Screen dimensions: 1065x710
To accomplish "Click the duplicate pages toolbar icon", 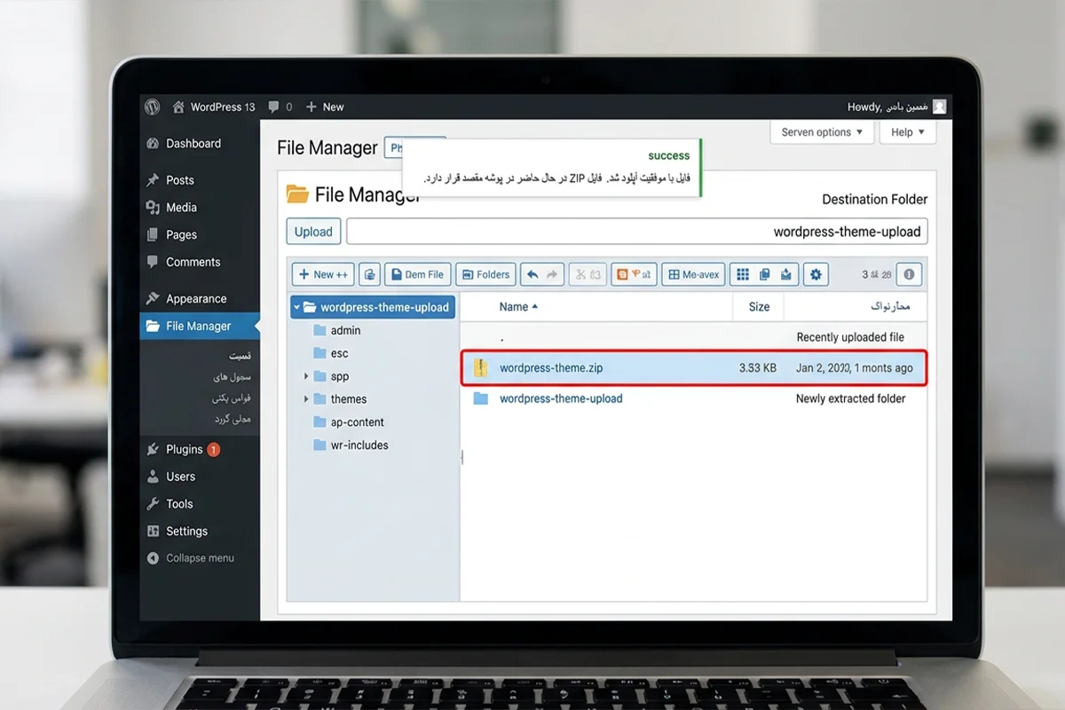I will click(764, 274).
